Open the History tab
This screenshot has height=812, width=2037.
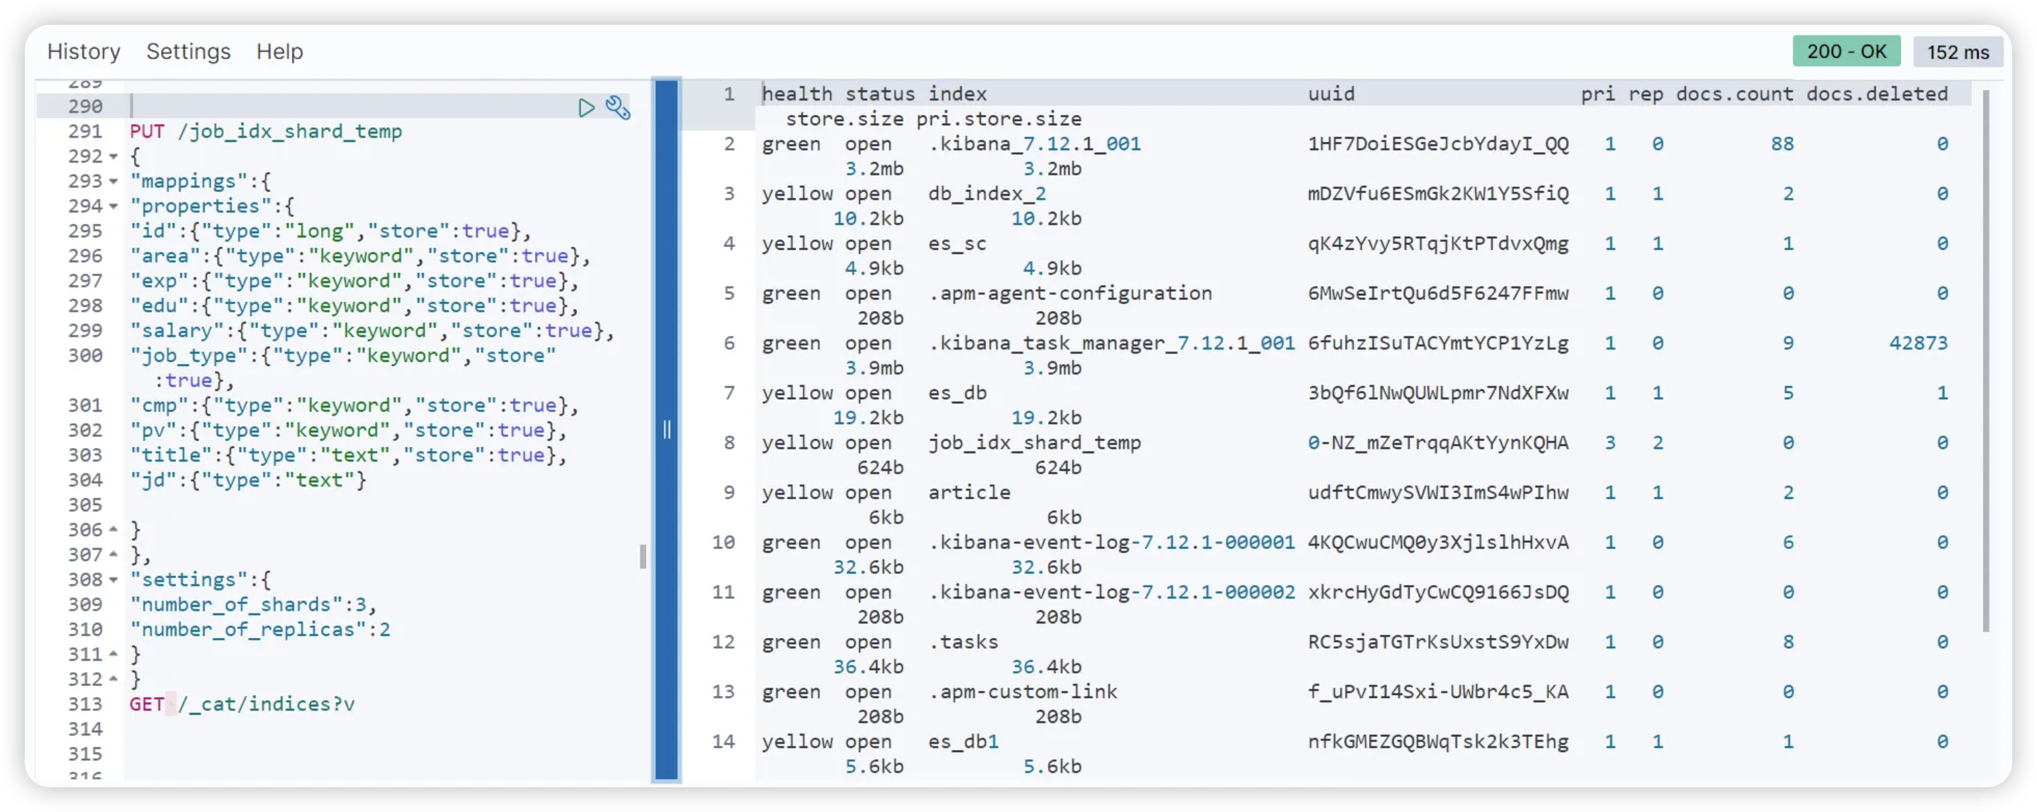click(x=84, y=52)
